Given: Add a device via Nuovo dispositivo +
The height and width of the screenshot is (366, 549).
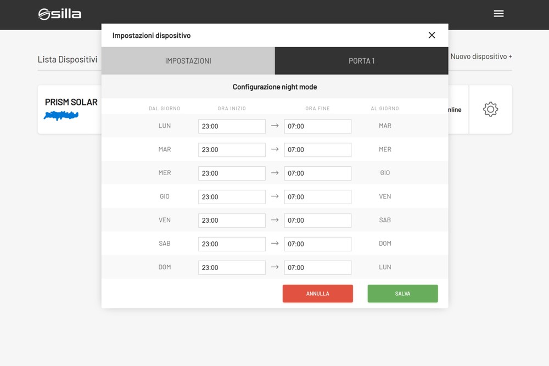Looking at the screenshot, I should (481, 57).
